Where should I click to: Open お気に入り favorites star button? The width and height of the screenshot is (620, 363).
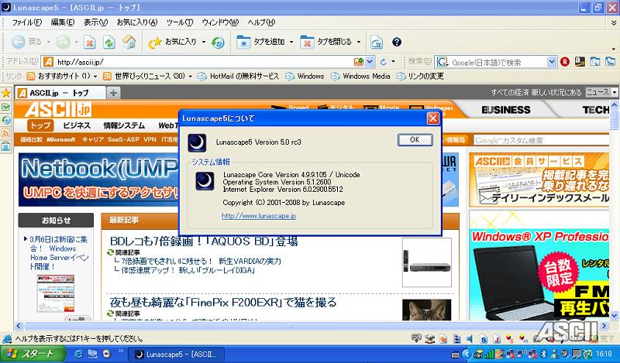(172, 42)
